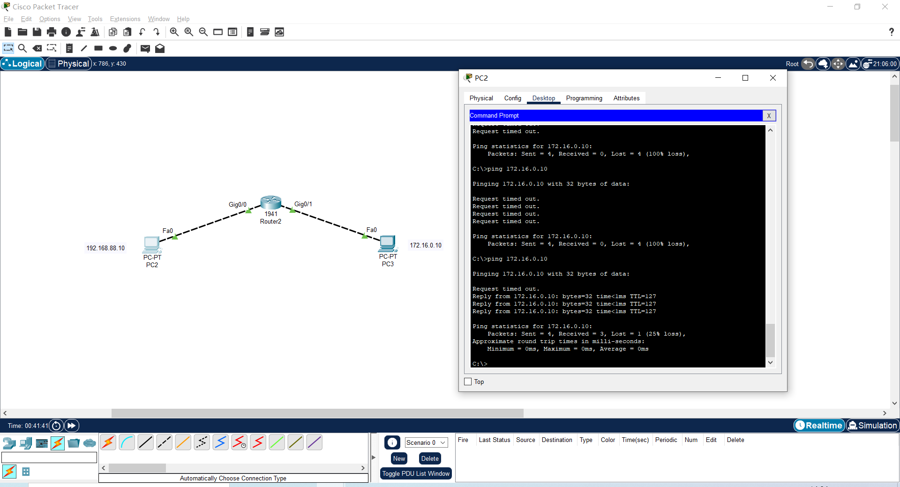Image resolution: width=900 pixels, height=487 pixels.
Task: Click the Fast Forward Time button
Action: tap(71, 426)
